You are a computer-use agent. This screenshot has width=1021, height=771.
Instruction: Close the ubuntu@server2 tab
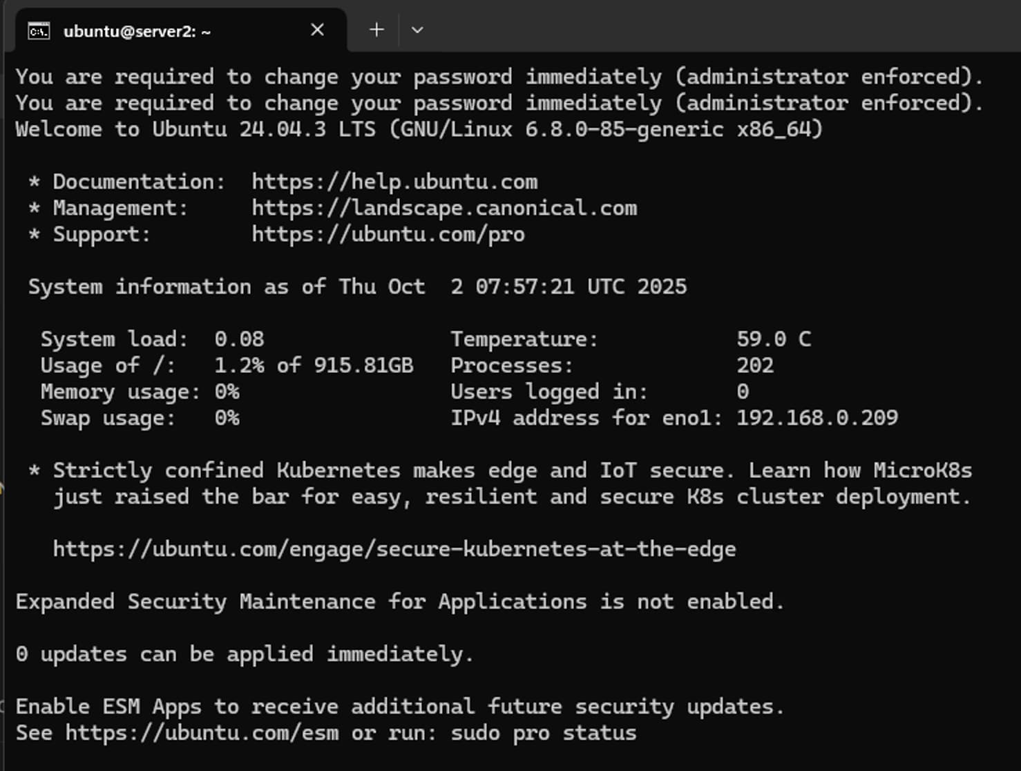point(317,30)
